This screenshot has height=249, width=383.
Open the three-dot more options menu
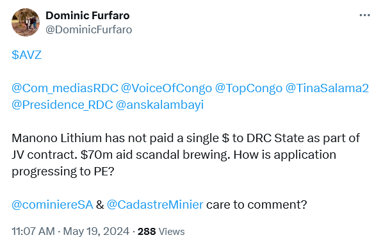364,15
